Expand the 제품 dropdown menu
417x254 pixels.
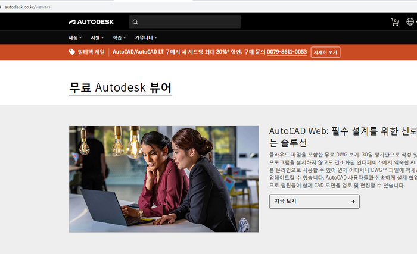75,37
